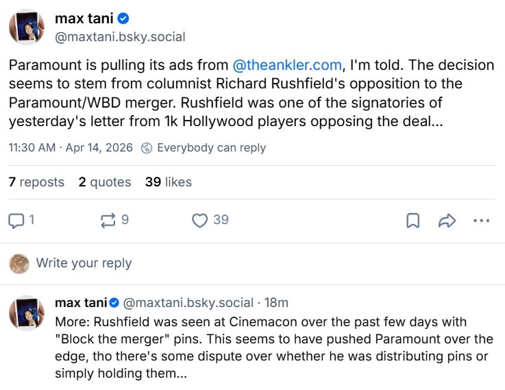Image resolution: width=505 pixels, height=390 pixels.
Task: Open max tani's profile avatar at top
Action: (x=26, y=27)
